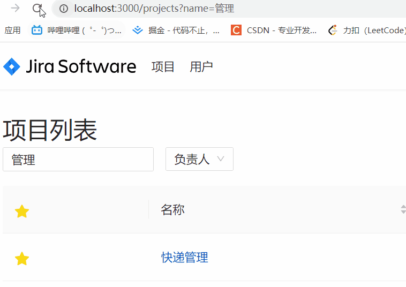Click the 项目列表 heading
The height and width of the screenshot is (287, 406).
[50, 130]
